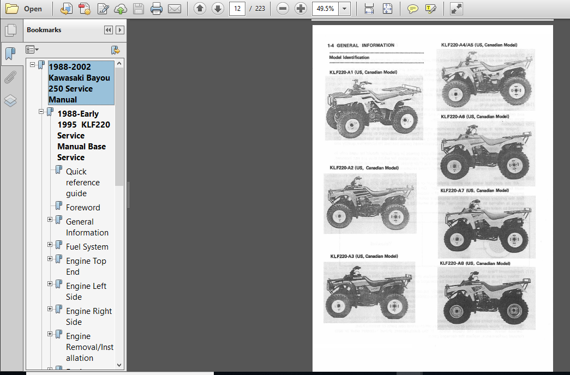Collapse the 1988-2002 Kawasaki Bayou bookmark
This screenshot has height=375, width=570.
(x=32, y=65)
